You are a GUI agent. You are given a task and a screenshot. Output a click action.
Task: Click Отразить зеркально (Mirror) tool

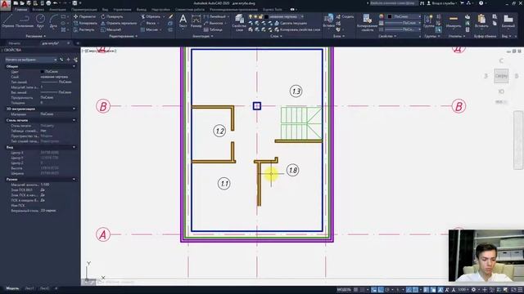tap(119, 23)
